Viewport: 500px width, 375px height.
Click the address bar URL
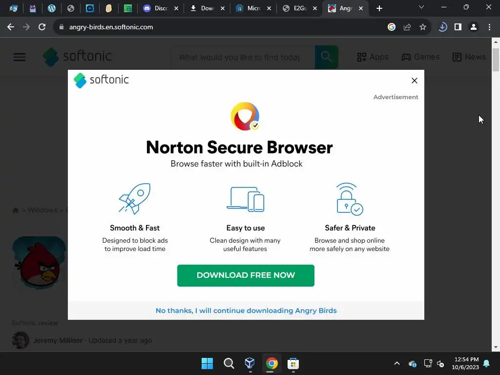111,27
